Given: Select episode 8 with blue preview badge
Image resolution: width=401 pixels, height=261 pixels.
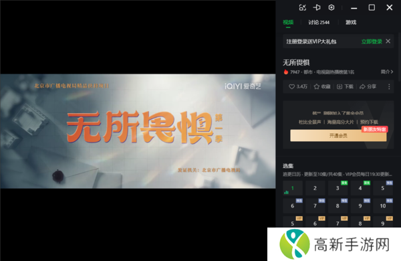Looking at the screenshot, I should point(338,205).
